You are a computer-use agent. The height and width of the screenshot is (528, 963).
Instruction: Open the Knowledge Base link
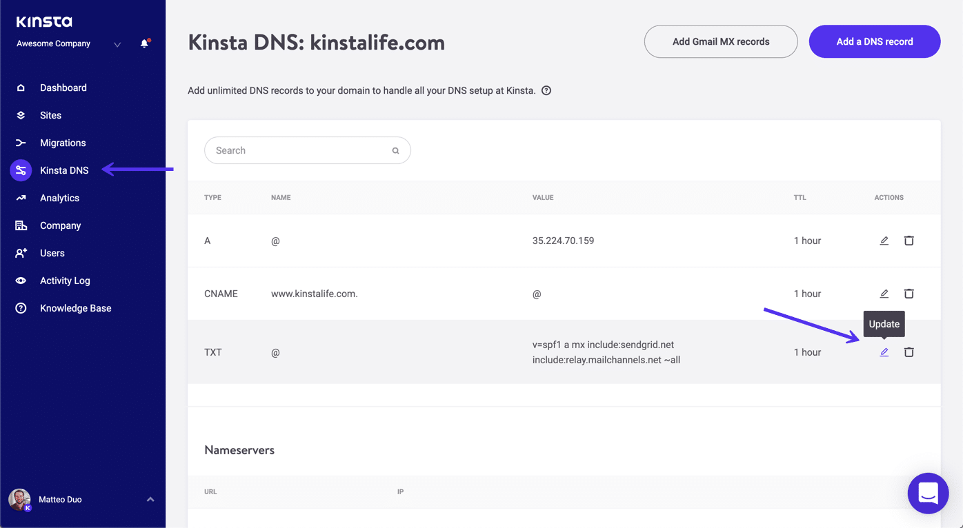coord(75,308)
